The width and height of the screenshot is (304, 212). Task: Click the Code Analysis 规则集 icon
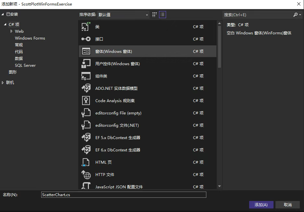pos(86,100)
